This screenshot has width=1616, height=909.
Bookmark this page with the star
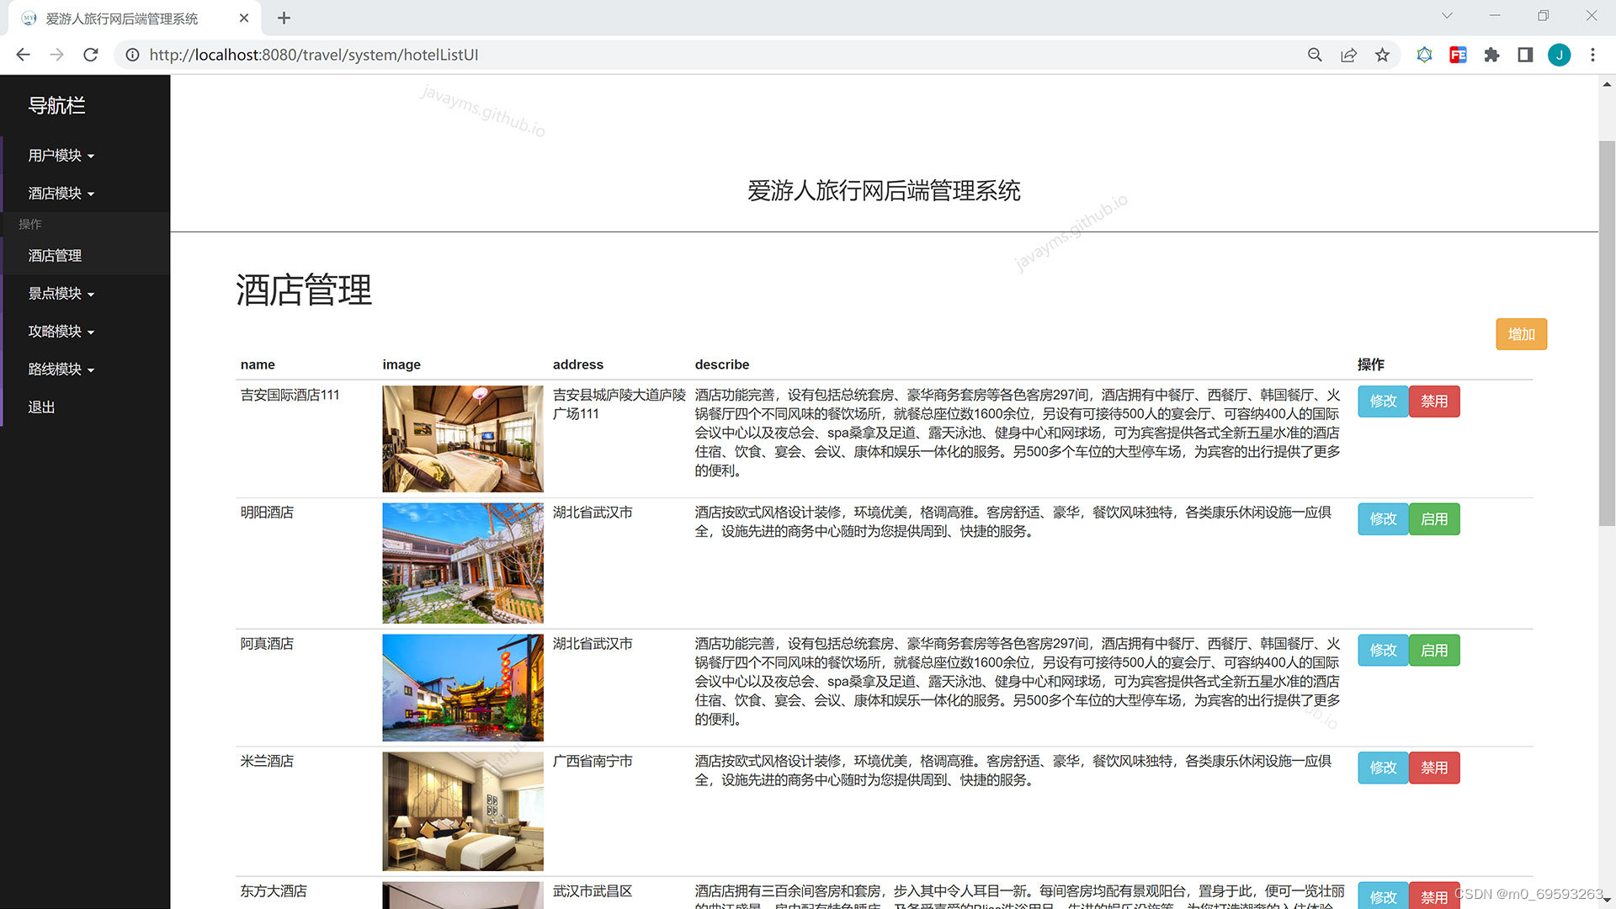pos(1382,55)
